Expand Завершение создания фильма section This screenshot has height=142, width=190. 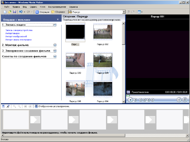(55, 51)
